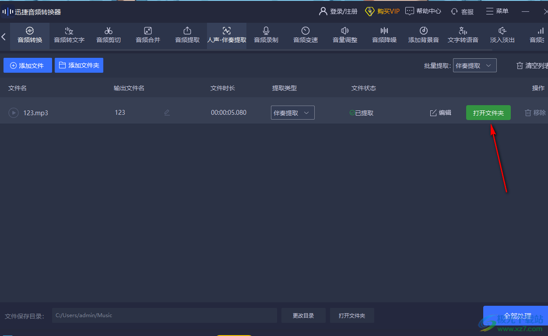Open the 菜单 menu
Screen dimensions: 548x336
497,11
